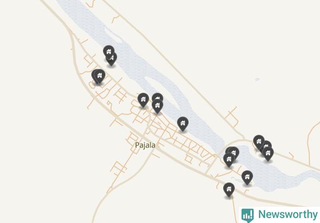This screenshot has height=223, width=320.
Task: Select the partly hidden rear marker of the stacked pair by the river island
Action: pyautogui.click(x=158, y=96)
